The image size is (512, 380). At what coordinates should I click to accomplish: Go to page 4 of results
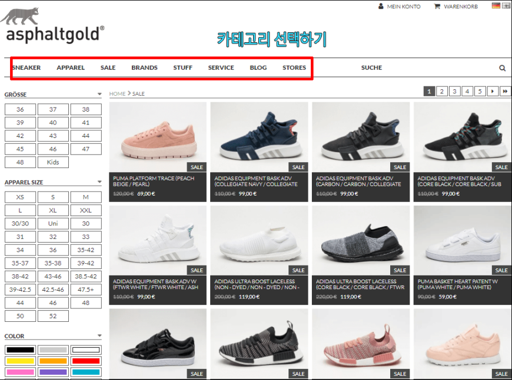[x=467, y=91]
